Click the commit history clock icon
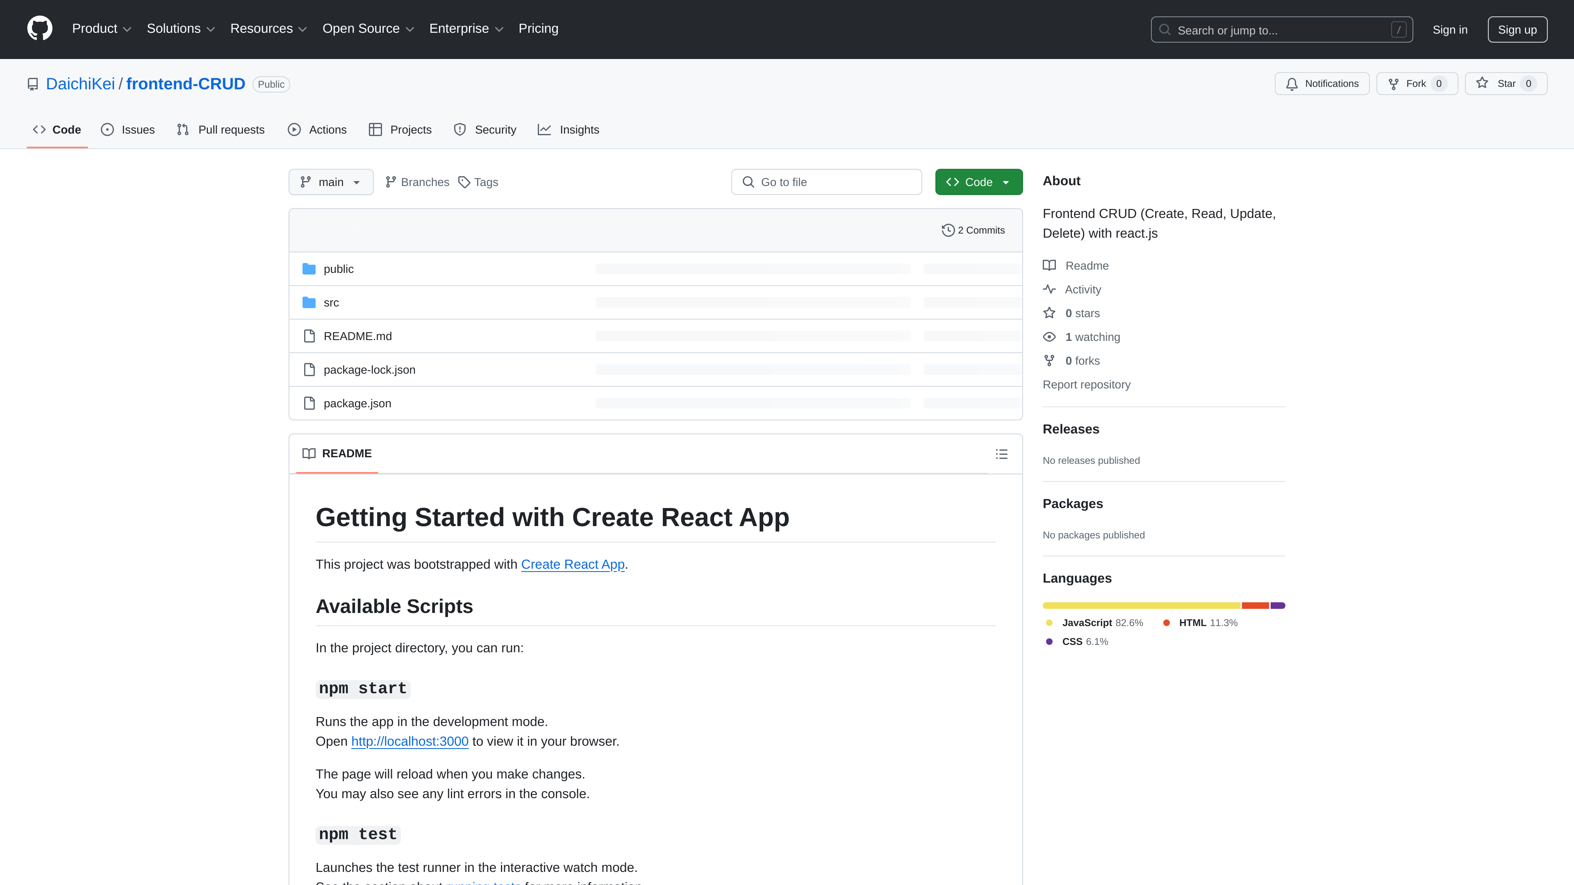The width and height of the screenshot is (1574, 885). (x=948, y=229)
